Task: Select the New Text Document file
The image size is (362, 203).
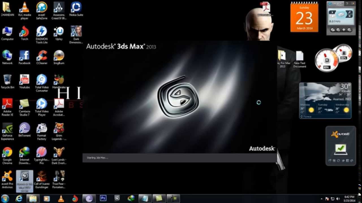Action: tap(299, 59)
